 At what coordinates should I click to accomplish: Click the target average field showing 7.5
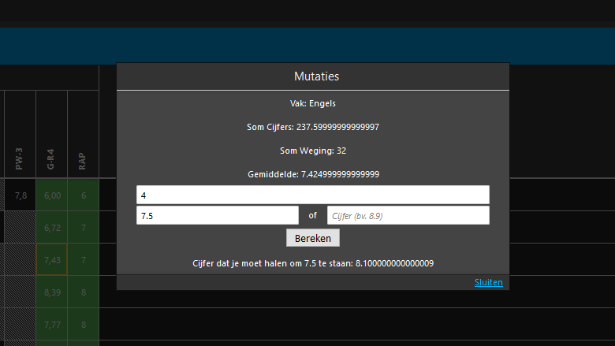217,215
